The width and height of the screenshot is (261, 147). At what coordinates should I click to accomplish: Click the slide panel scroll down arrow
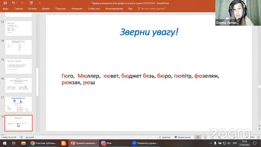coord(37,133)
